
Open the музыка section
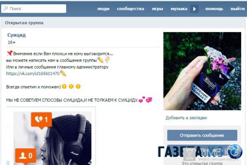[x=179, y=9]
